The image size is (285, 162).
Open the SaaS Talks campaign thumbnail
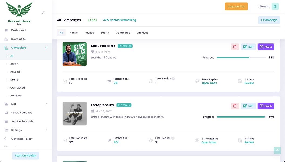(75, 54)
